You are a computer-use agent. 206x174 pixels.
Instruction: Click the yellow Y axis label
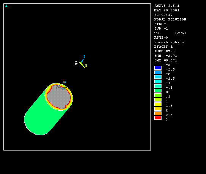[86, 66]
